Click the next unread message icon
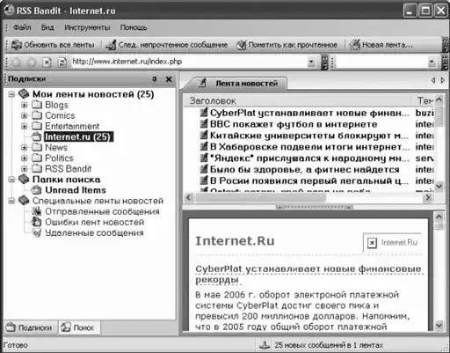Image resolution: width=450 pixels, height=353 pixels. 111,45
